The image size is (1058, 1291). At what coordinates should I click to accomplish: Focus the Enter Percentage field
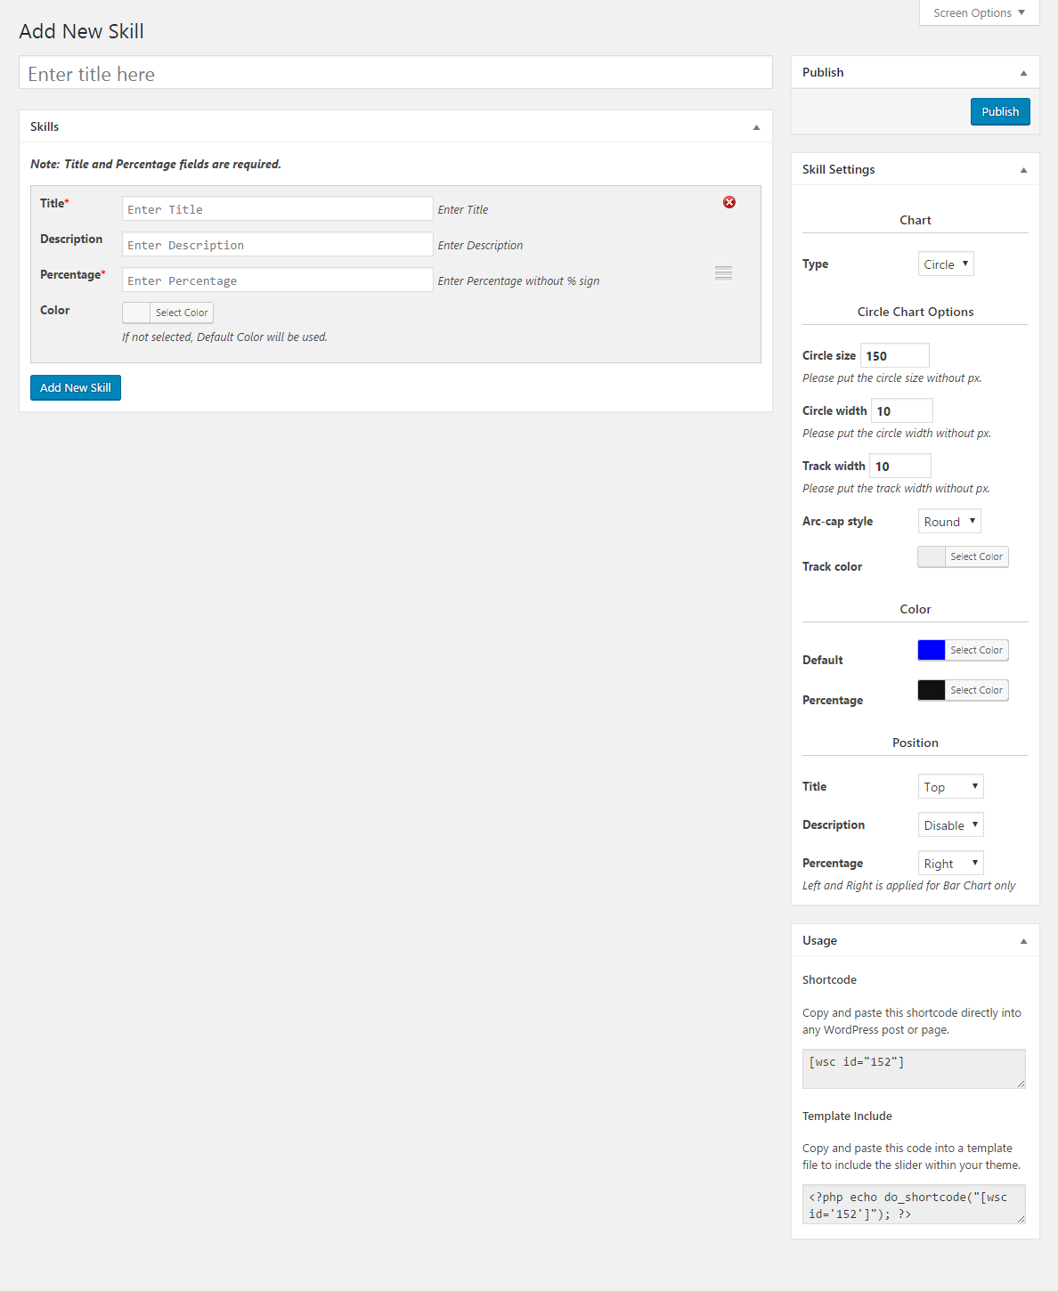point(277,280)
